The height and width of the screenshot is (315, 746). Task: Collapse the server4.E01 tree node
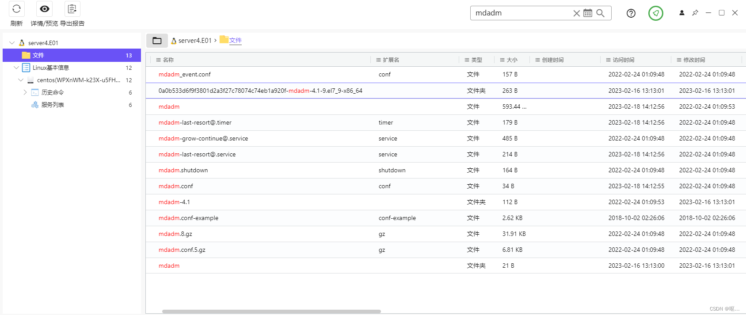tap(12, 43)
